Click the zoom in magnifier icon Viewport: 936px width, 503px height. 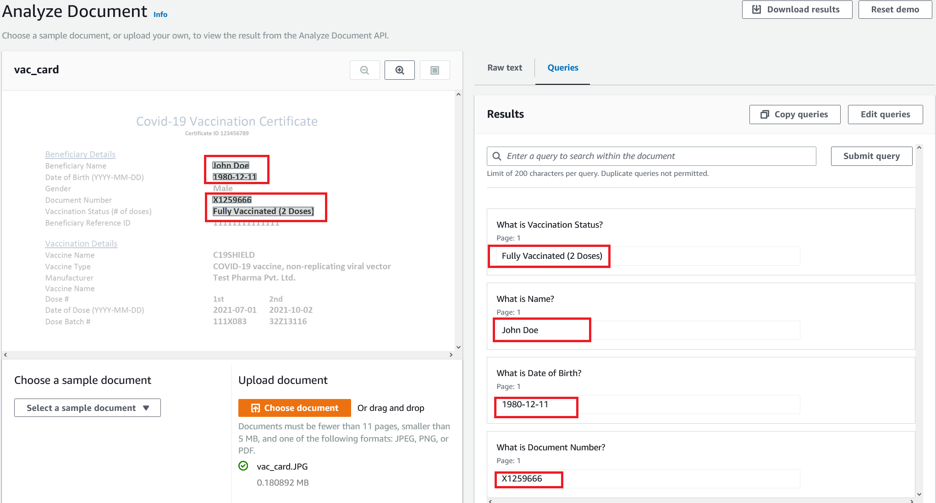(400, 70)
